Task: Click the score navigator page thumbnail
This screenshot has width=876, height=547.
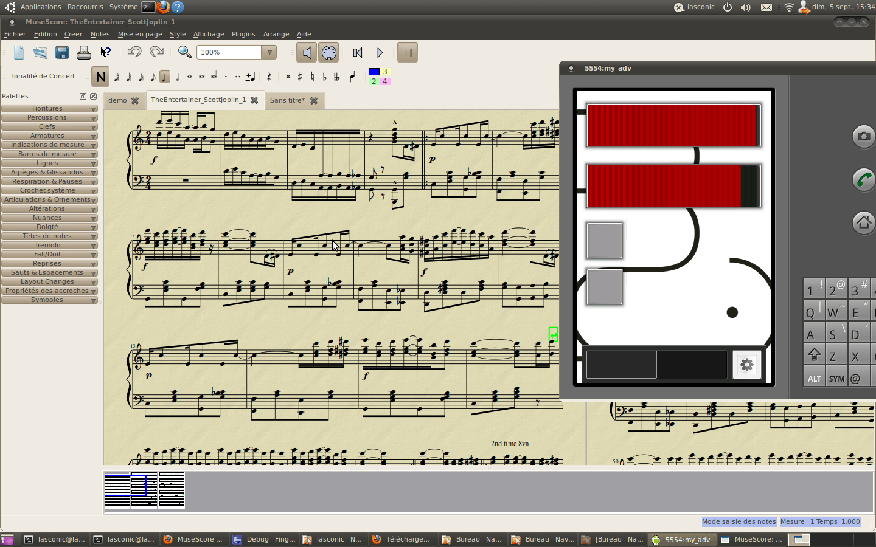Action: (x=144, y=490)
